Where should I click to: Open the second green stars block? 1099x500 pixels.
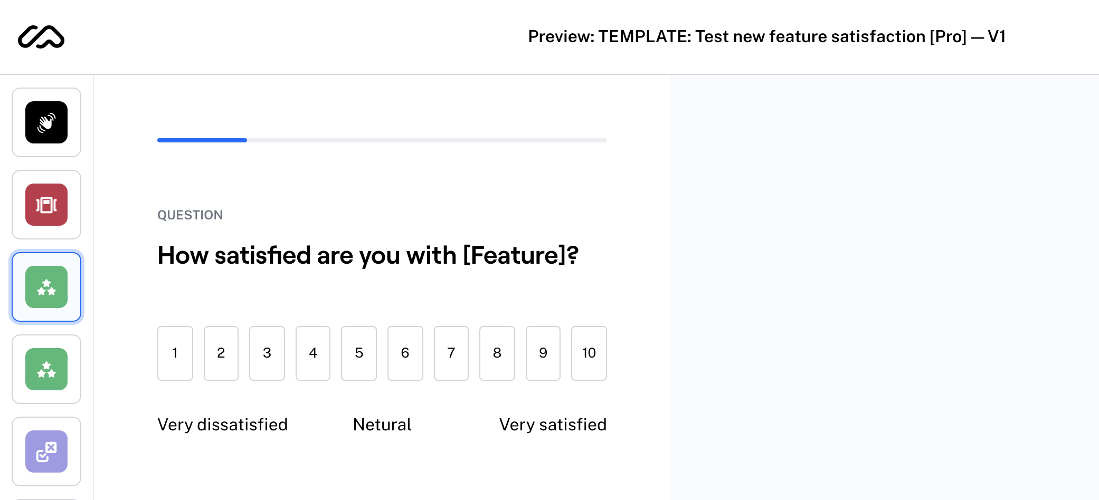point(46,369)
